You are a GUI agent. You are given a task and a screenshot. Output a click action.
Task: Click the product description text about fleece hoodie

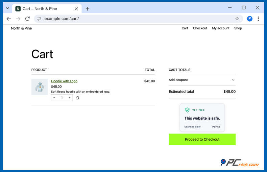[80, 92]
